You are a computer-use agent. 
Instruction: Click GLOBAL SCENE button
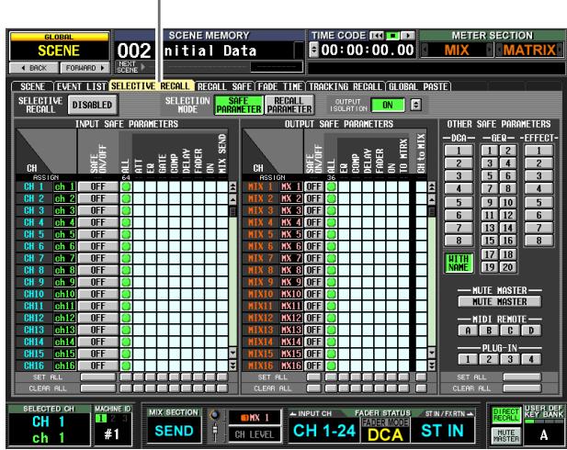(x=59, y=46)
